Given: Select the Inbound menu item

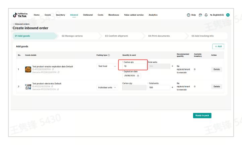Looking at the screenshot, I should [74, 15].
